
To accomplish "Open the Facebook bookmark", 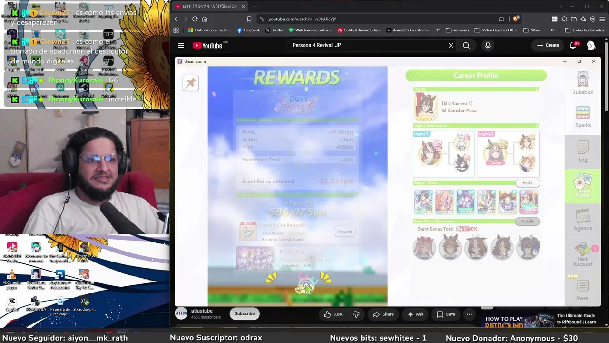I will [x=248, y=30].
